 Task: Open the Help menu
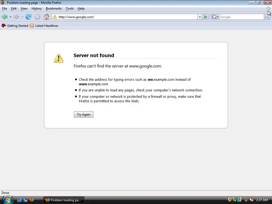click(x=81, y=8)
